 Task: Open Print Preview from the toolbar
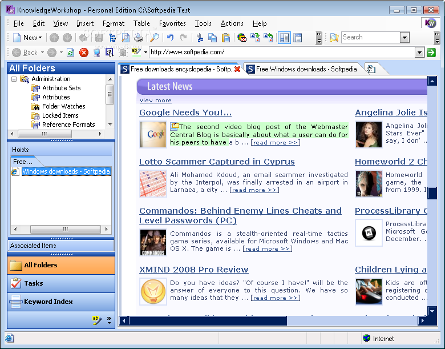pyautogui.click(x=126, y=38)
